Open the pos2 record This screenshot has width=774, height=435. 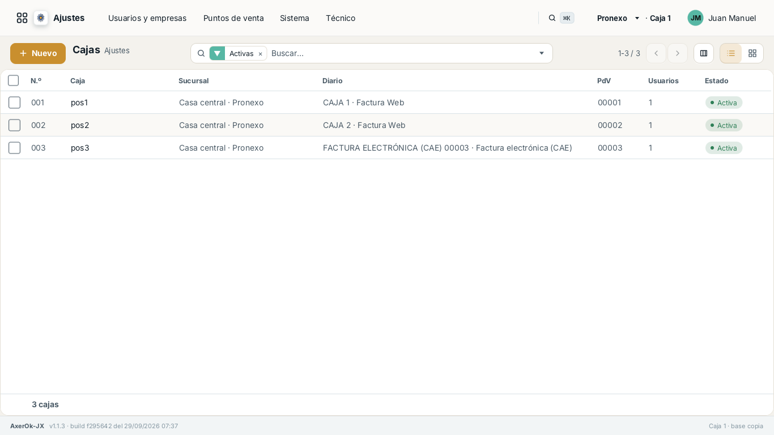(80, 125)
